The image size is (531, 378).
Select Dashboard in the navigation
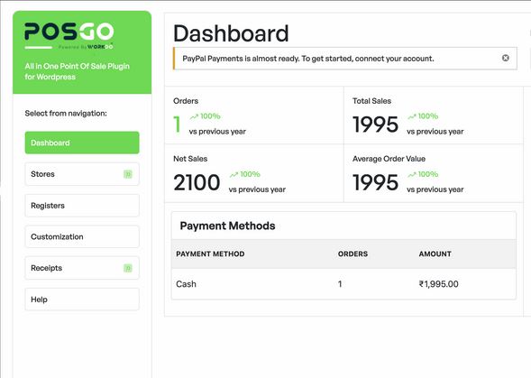(x=82, y=143)
